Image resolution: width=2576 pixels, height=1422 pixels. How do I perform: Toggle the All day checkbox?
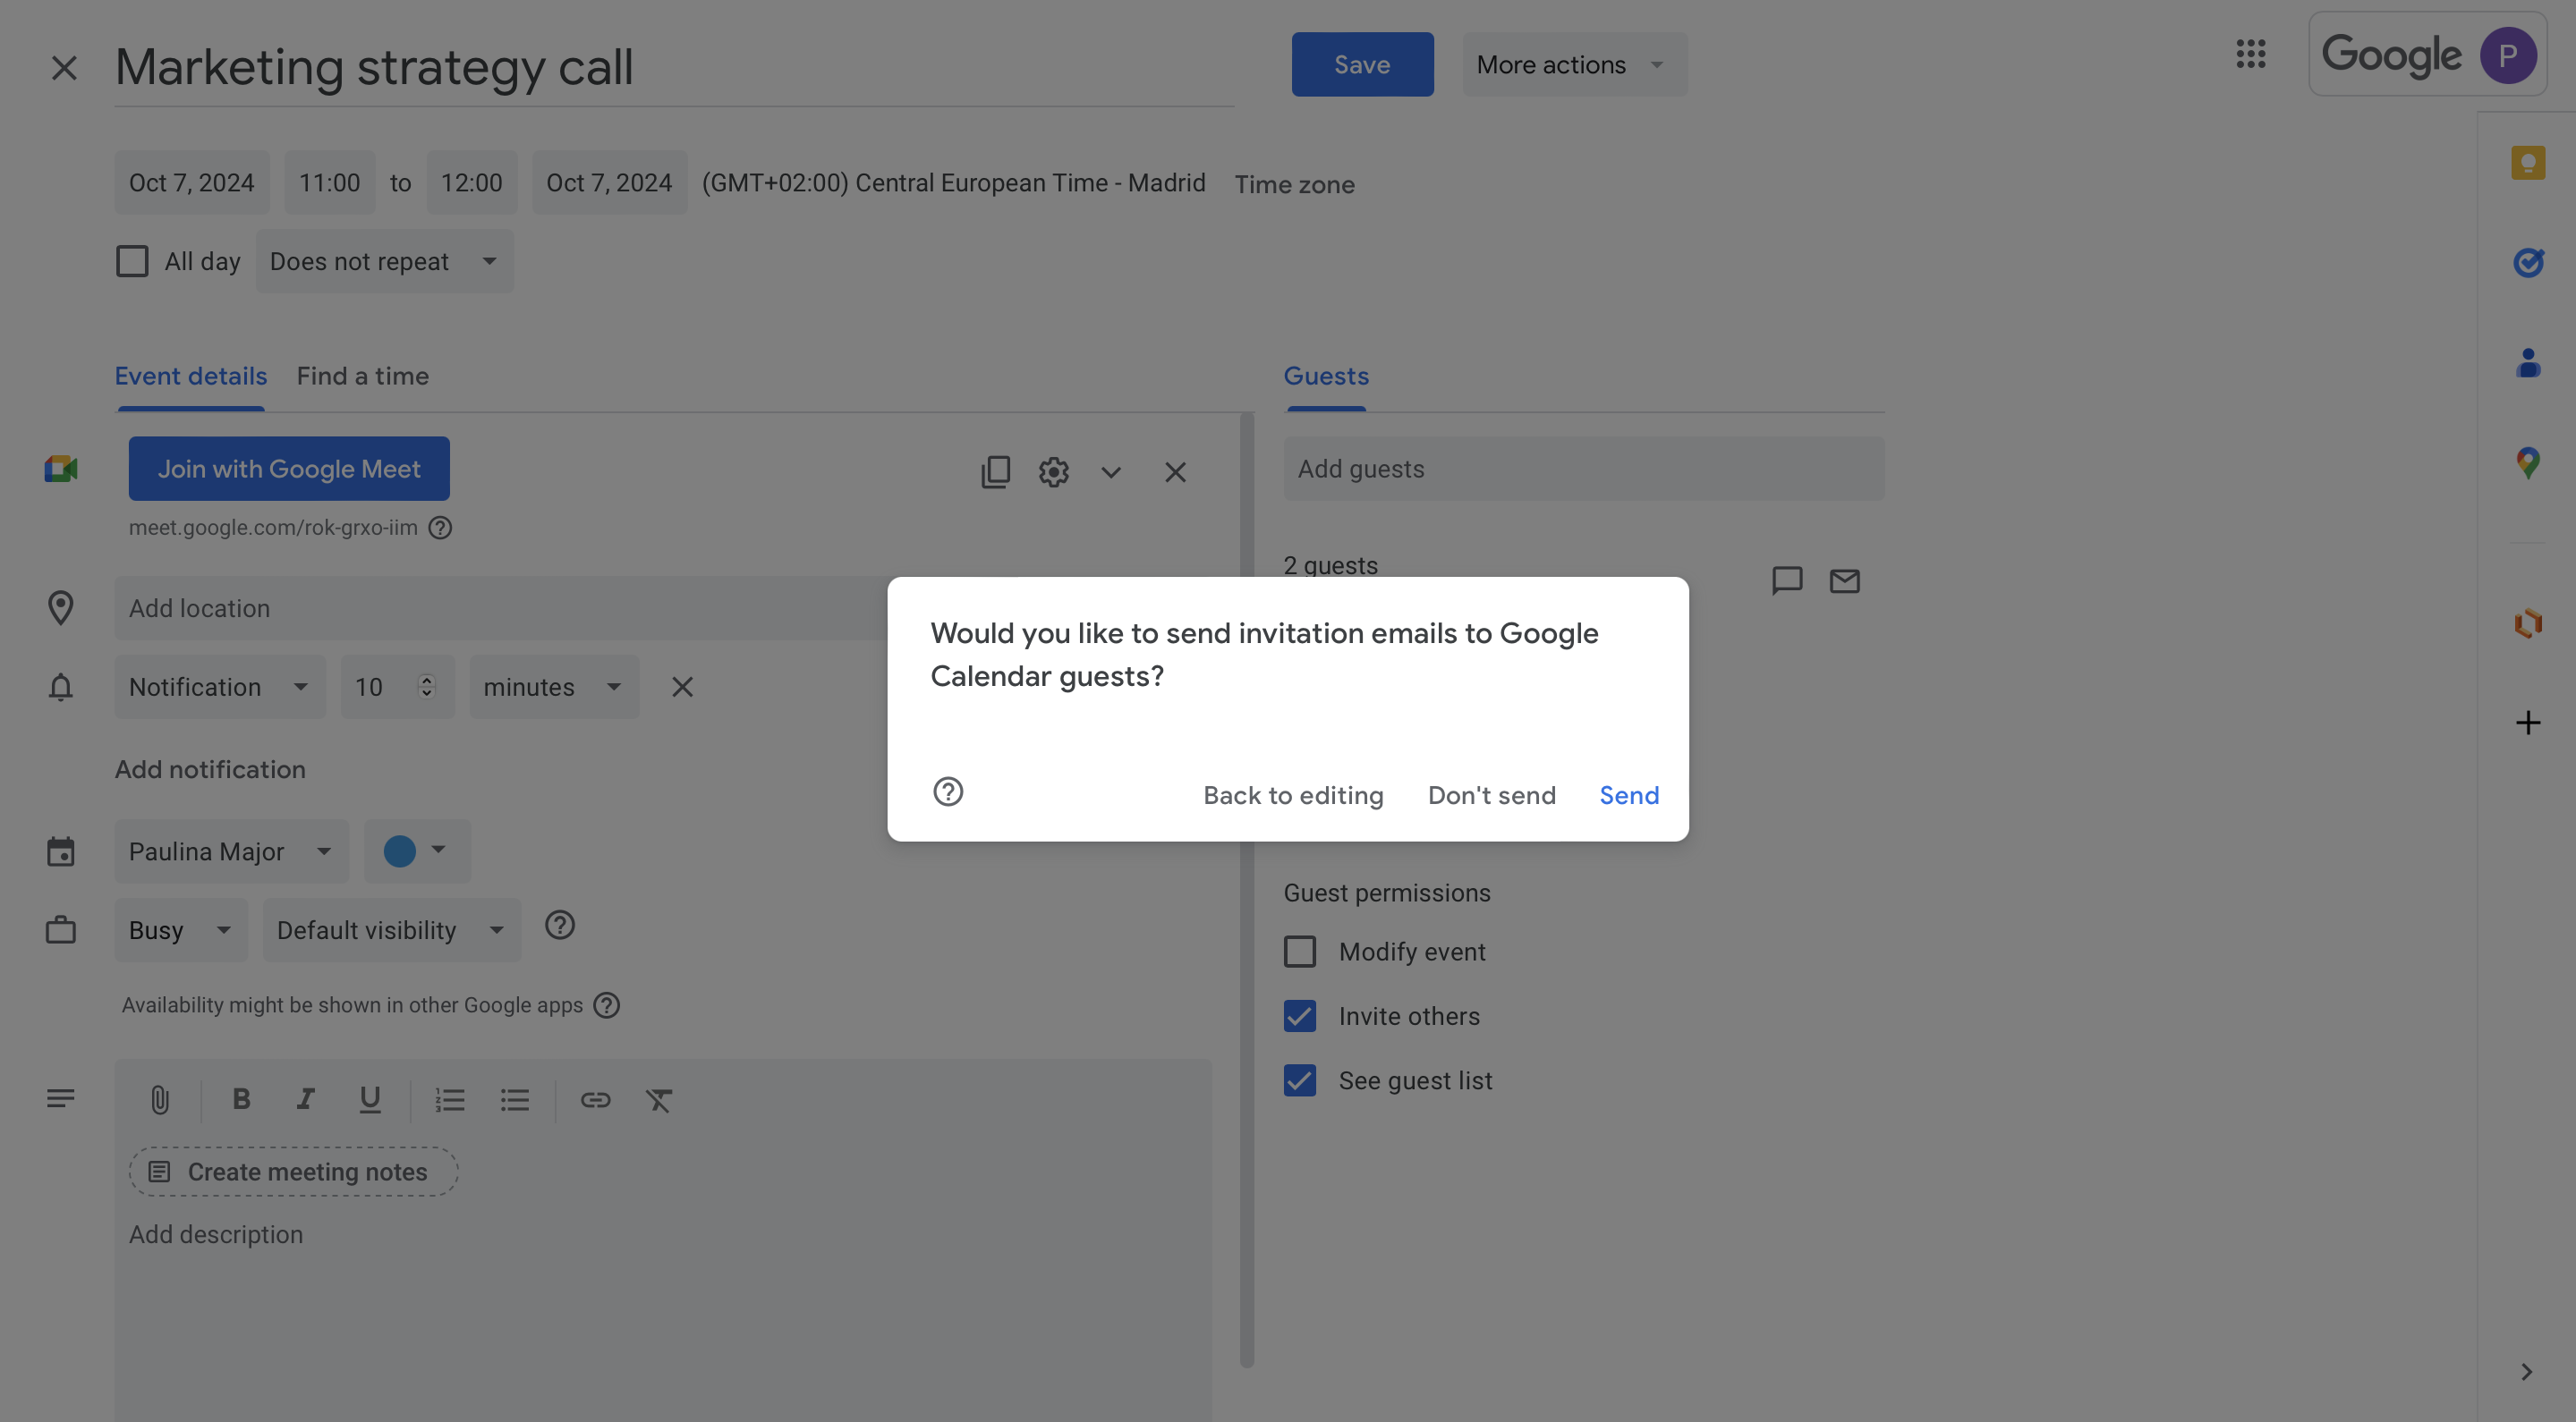(132, 262)
